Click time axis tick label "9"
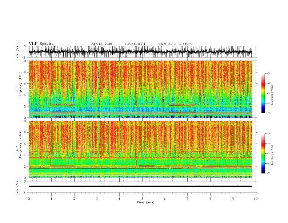This screenshot has width=288, height=223. (233, 199)
